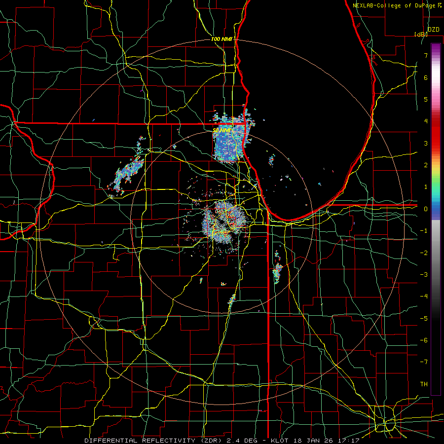Image resolution: width=444 pixels, height=444 pixels.
Task: Select the 7 value on the color scale
Action: (x=426, y=55)
